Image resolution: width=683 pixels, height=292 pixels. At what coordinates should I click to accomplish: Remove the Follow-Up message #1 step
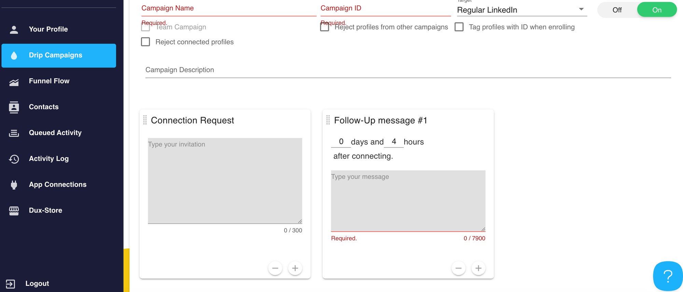pos(458,268)
